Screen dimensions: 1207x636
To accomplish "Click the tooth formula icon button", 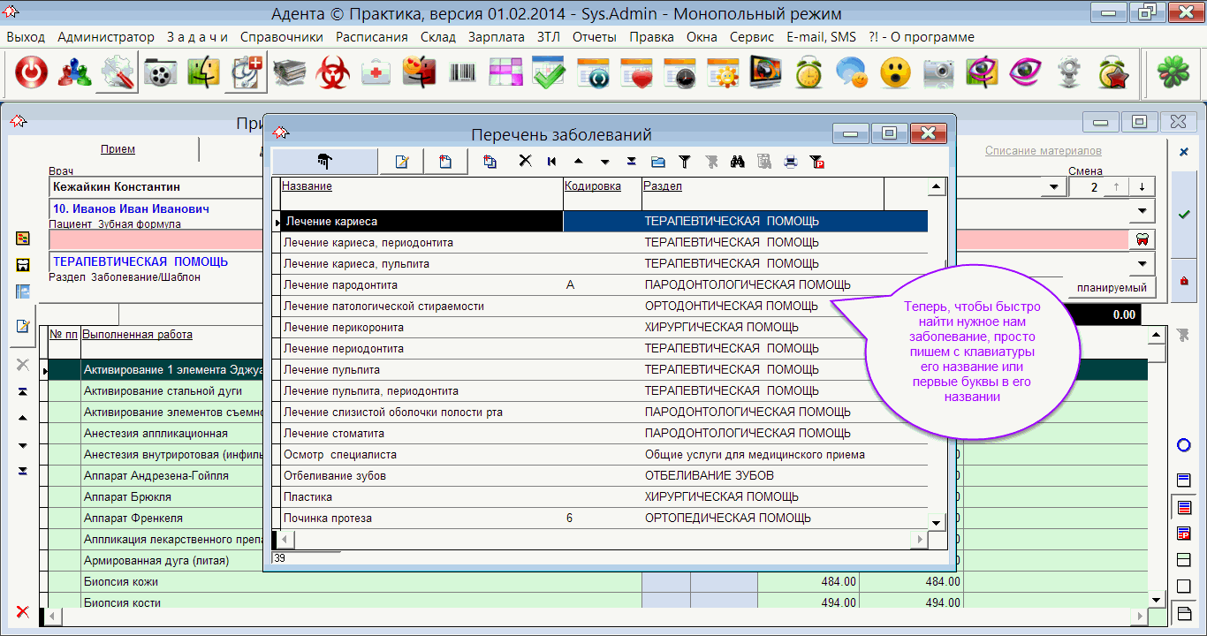I will tap(1141, 240).
